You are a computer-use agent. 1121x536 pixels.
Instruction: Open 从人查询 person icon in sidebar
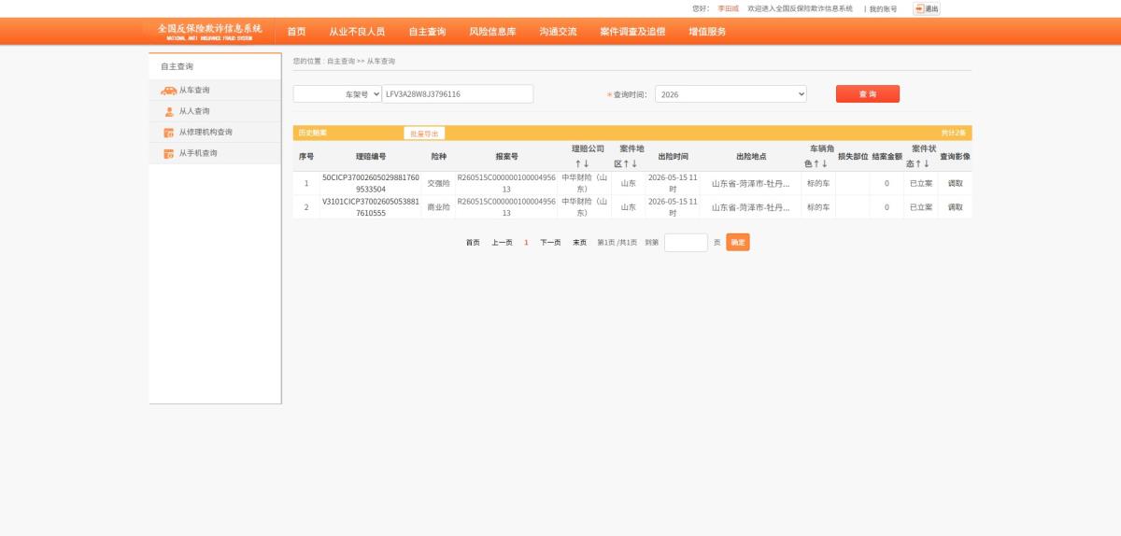coord(169,111)
